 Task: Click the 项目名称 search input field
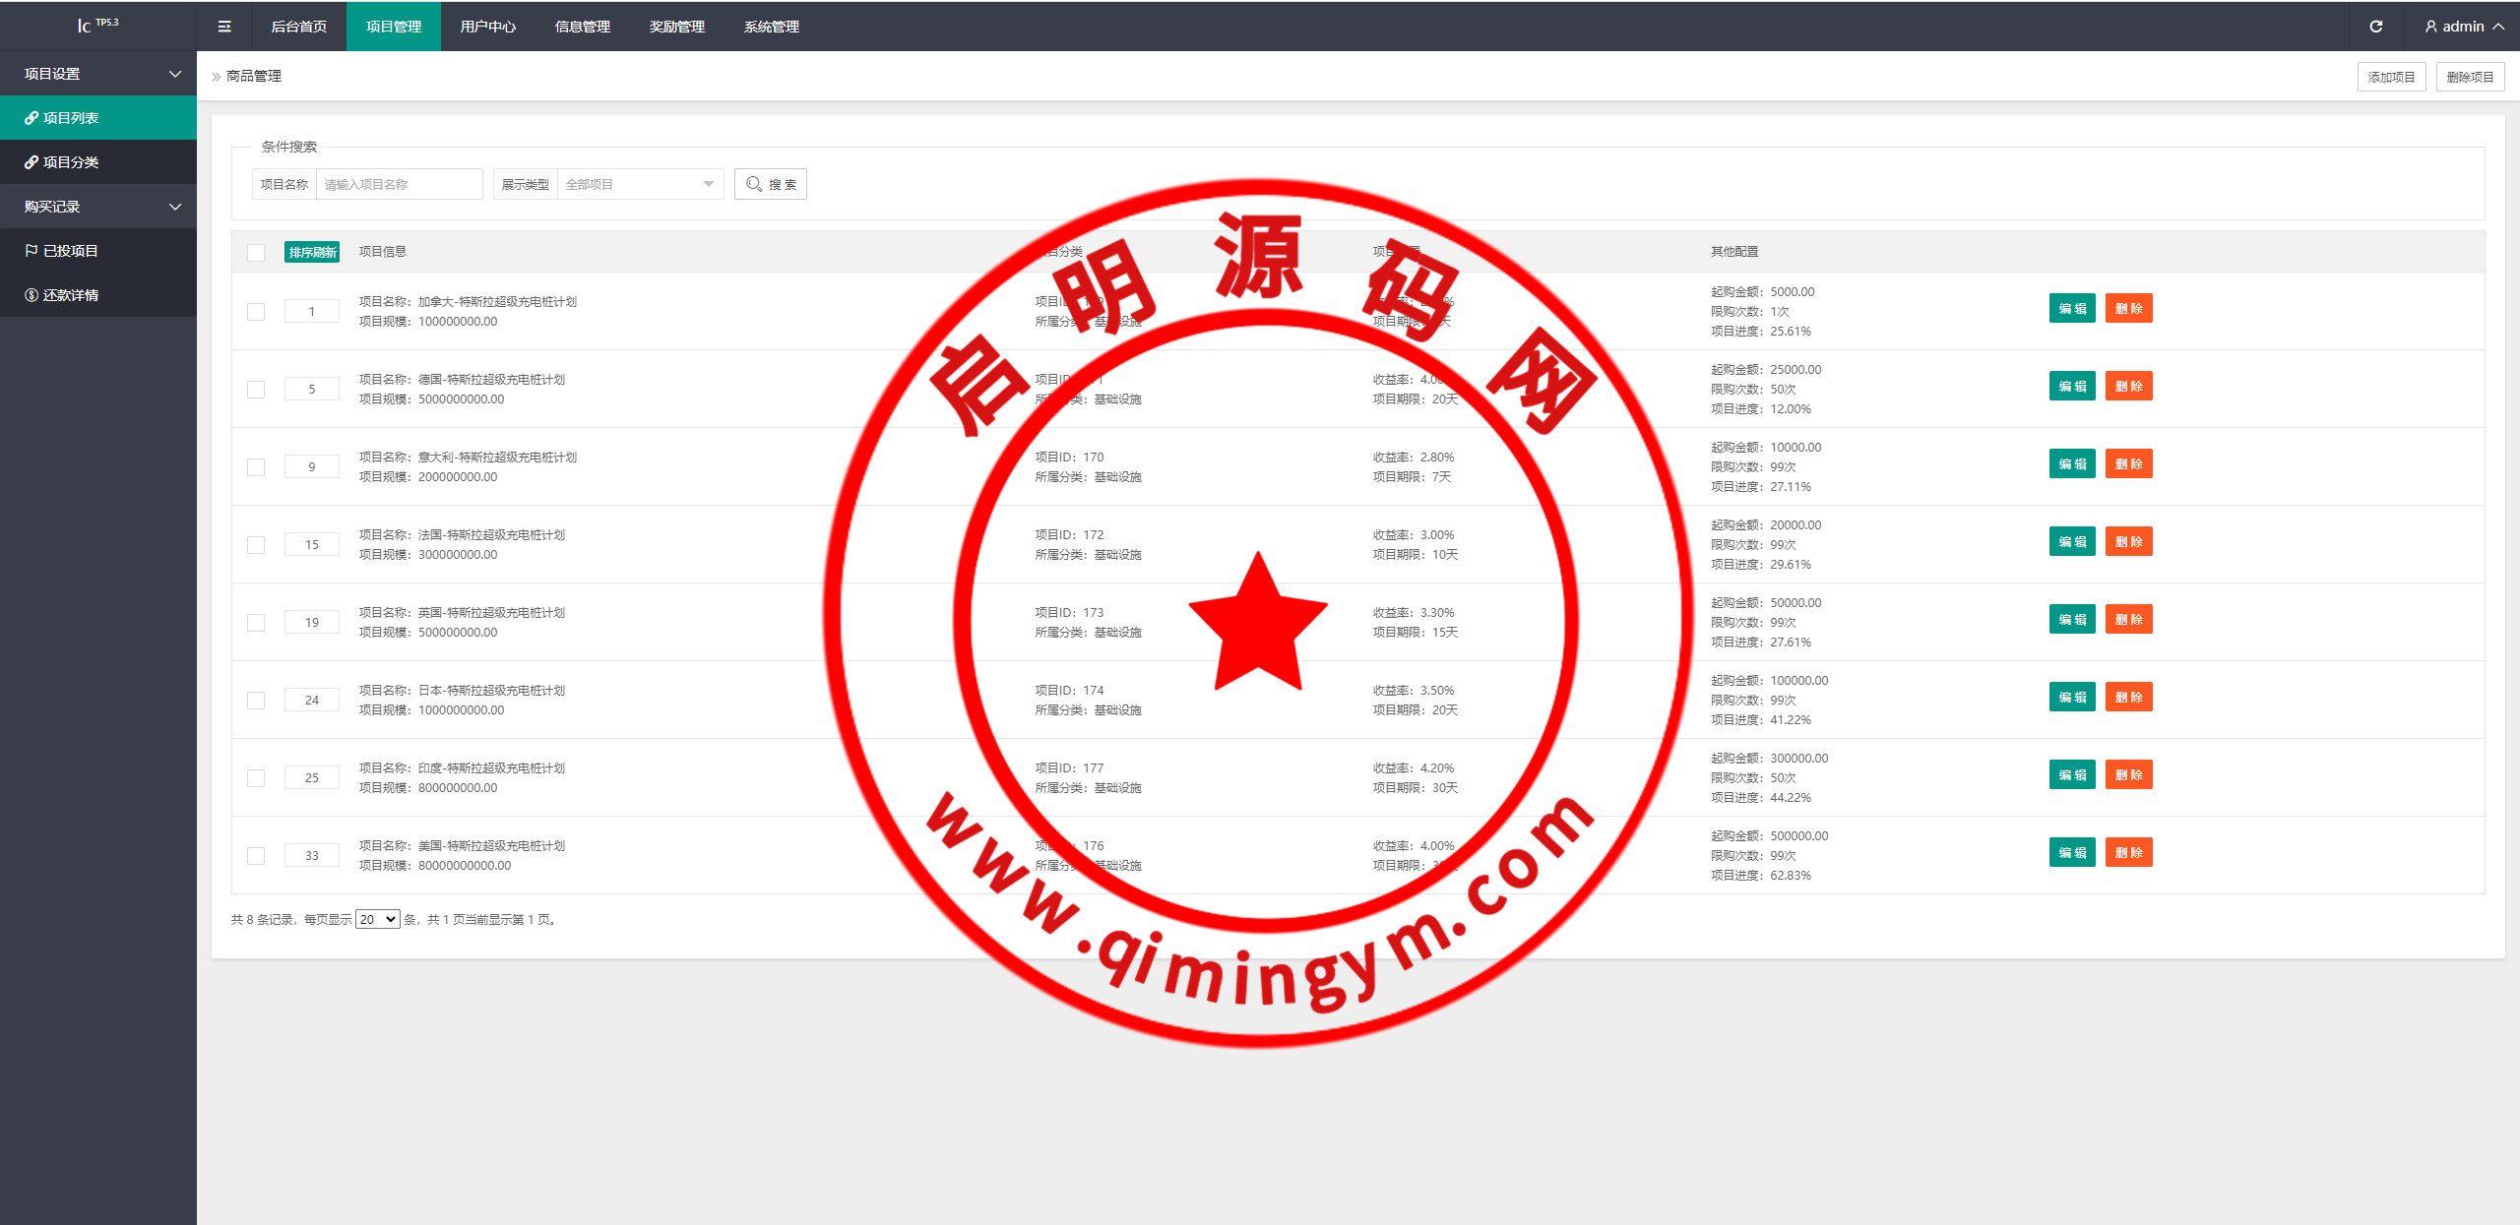(399, 184)
